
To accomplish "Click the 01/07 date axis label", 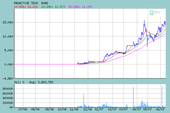I will pos(99,109).
